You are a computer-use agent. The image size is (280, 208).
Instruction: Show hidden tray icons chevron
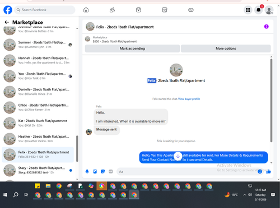coord(245,195)
